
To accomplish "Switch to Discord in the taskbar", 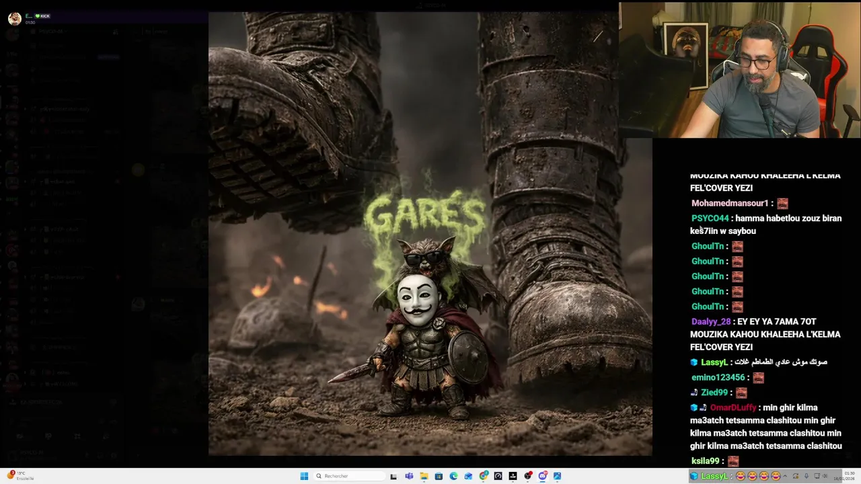I will coord(543,476).
